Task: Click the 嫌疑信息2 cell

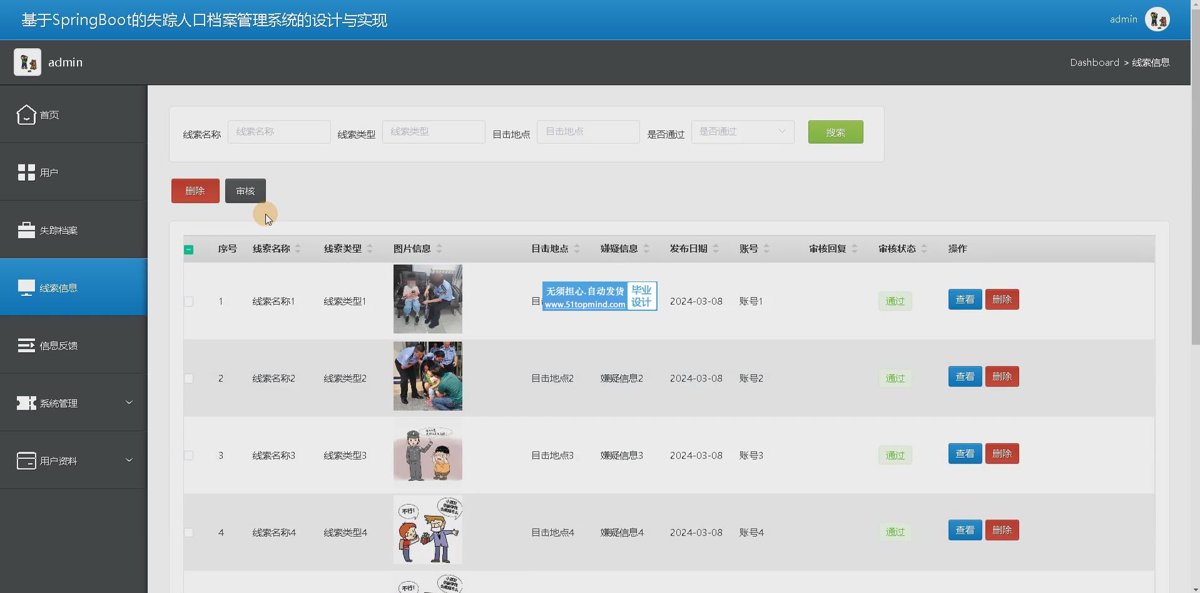Action: (x=622, y=378)
